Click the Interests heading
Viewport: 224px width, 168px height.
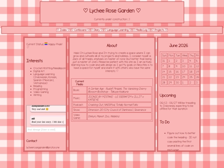(x=34, y=61)
